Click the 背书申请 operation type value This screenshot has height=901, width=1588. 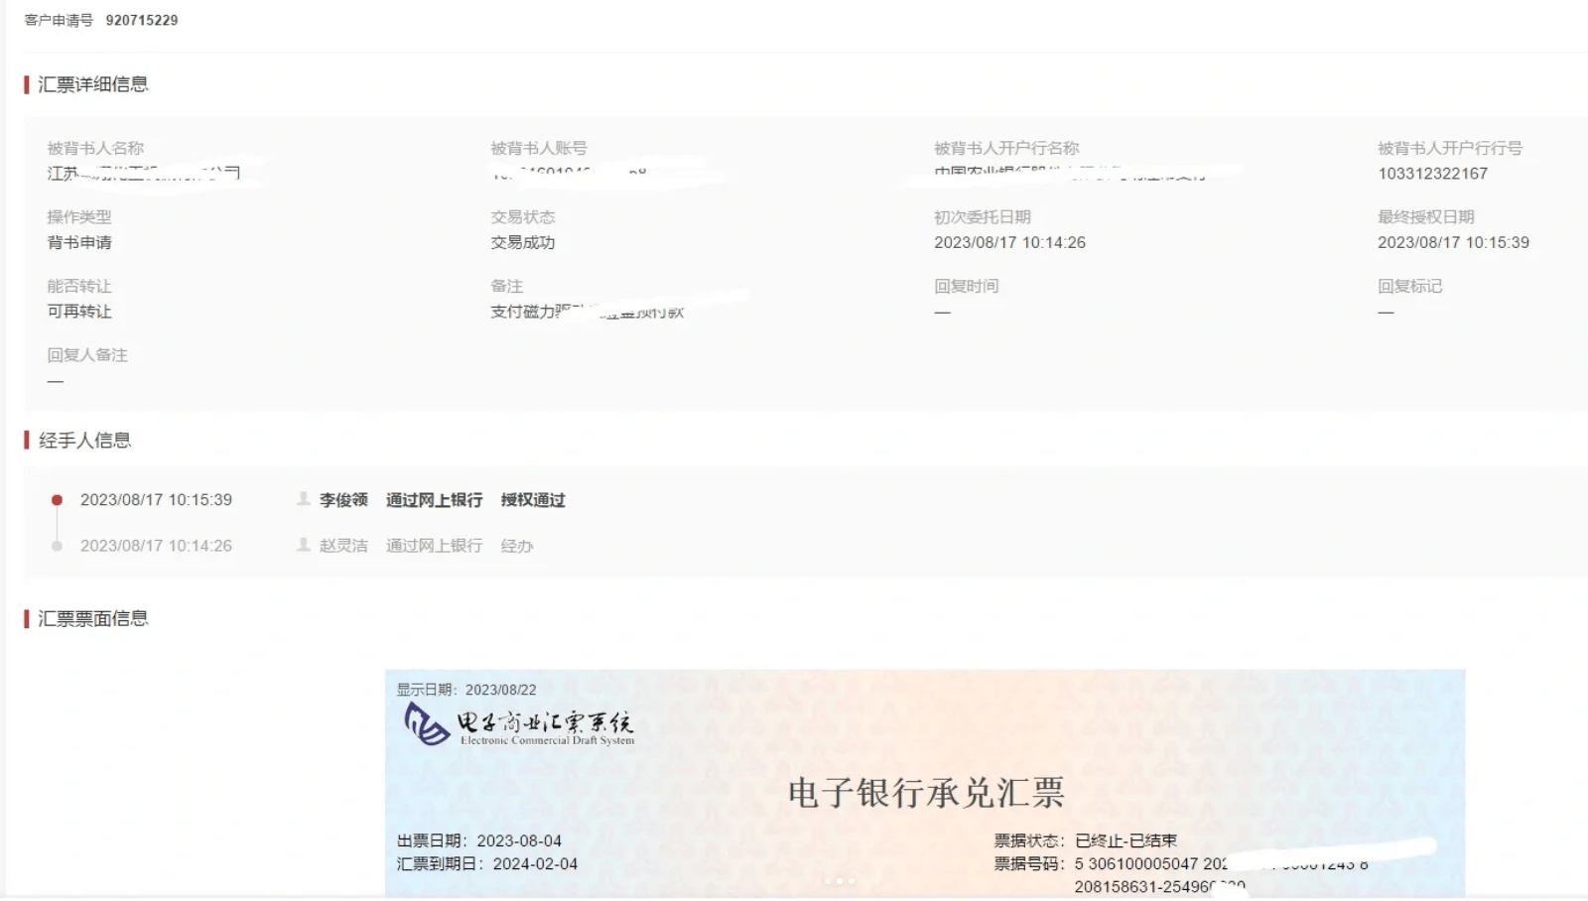79,242
